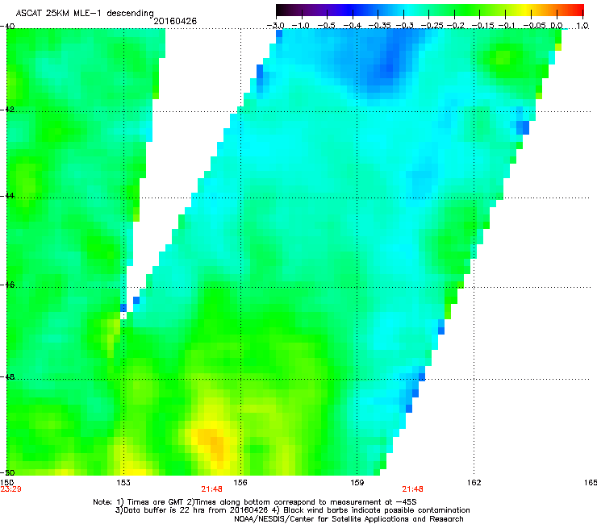
Task: Click the 165 longitude axis label
Action: 591,482
